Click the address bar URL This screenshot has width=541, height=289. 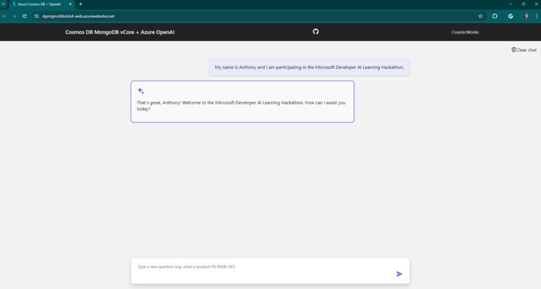[78, 16]
